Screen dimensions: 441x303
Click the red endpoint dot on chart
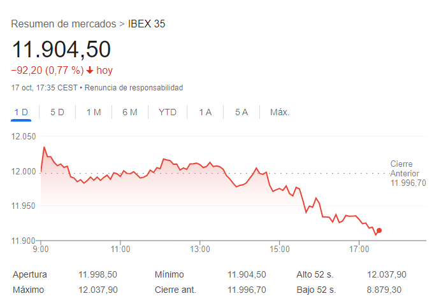(379, 230)
